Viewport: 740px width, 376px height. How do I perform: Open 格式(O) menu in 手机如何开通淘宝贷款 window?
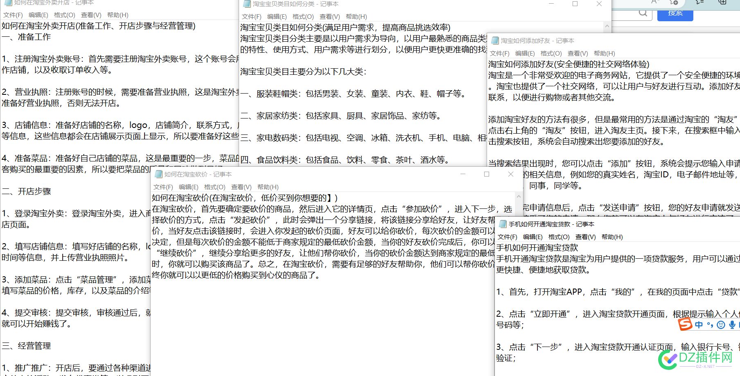(x=559, y=237)
